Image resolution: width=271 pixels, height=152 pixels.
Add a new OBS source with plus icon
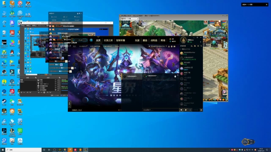coord(39,93)
